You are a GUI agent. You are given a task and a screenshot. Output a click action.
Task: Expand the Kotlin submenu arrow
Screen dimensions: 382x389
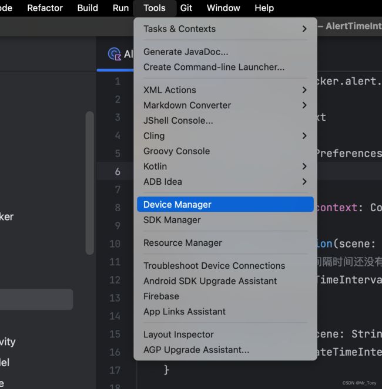point(304,166)
